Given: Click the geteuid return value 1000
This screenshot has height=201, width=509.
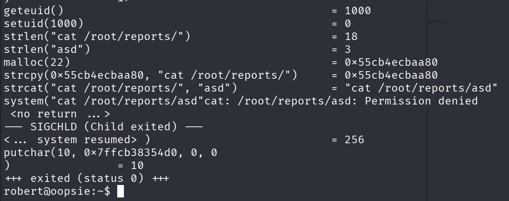Looking at the screenshot, I should point(358,10).
